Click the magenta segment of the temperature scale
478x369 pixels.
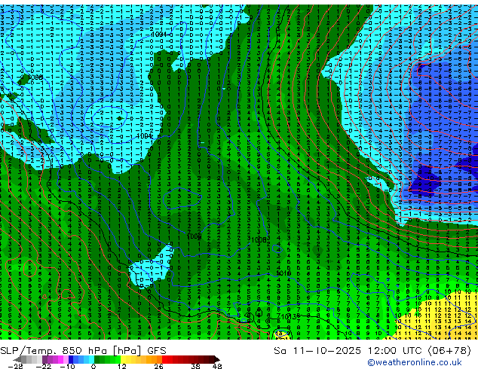[x=60, y=359]
